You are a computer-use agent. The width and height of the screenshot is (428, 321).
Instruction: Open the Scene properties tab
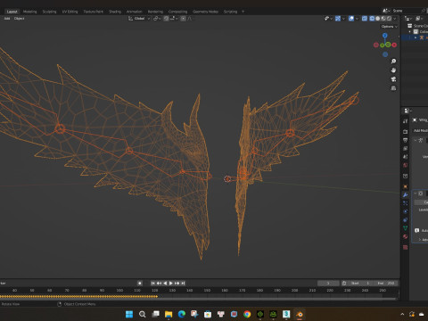point(405,157)
